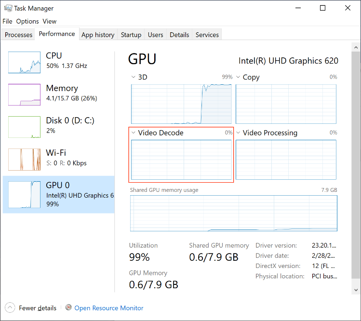Select the Memory usage graph thumbnail
The width and height of the screenshot is (361, 321).
click(x=24, y=94)
